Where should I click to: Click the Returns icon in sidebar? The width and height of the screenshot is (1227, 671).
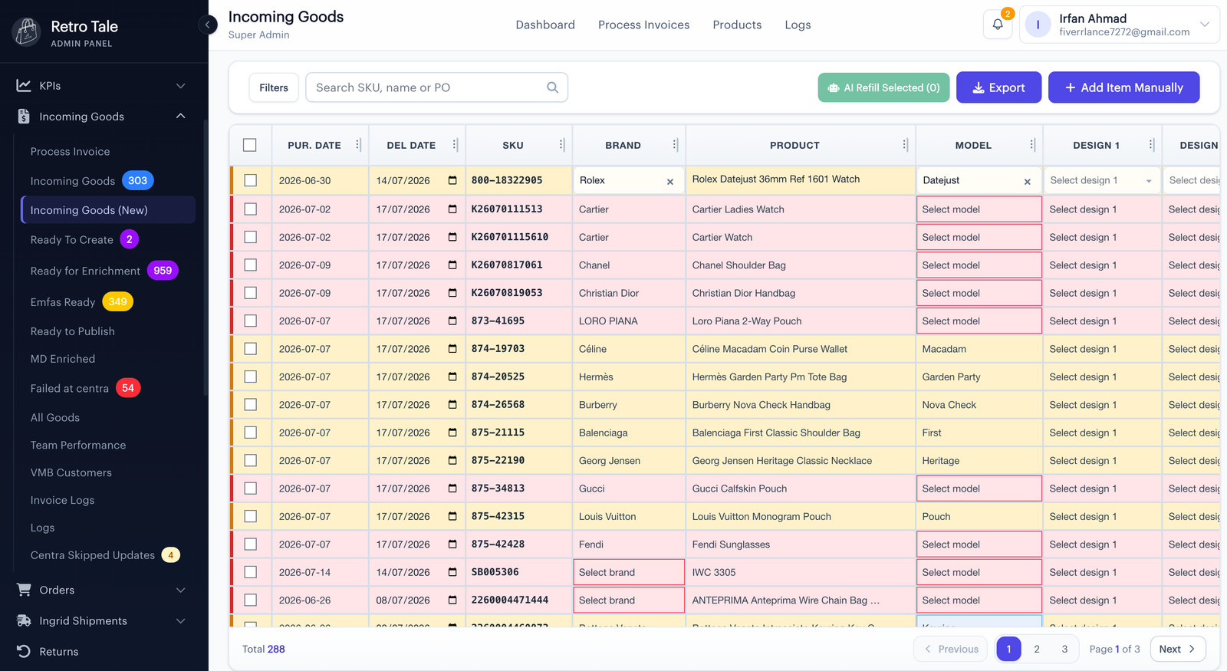pos(24,651)
